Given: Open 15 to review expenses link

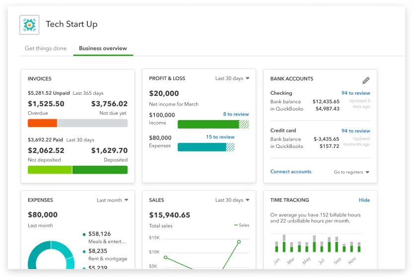Looking at the screenshot, I should click(220, 137).
